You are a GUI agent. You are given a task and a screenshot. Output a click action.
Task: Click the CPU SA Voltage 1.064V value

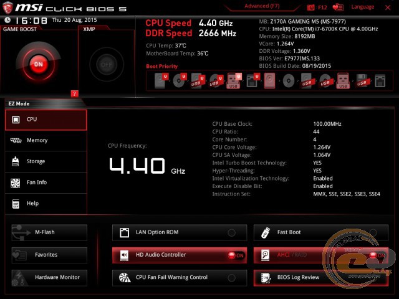(x=322, y=155)
